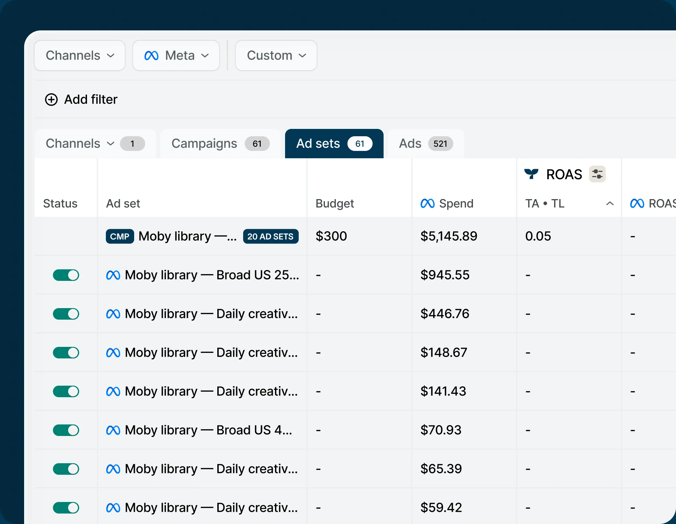Open the top Channels dropdown

(80, 56)
